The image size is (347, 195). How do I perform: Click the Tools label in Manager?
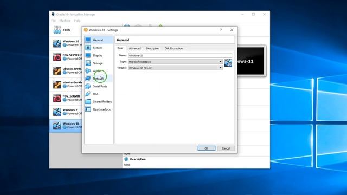[66, 30]
